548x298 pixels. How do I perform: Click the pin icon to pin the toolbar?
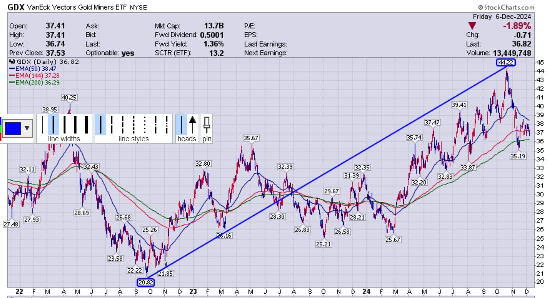click(x=206, y=125)
